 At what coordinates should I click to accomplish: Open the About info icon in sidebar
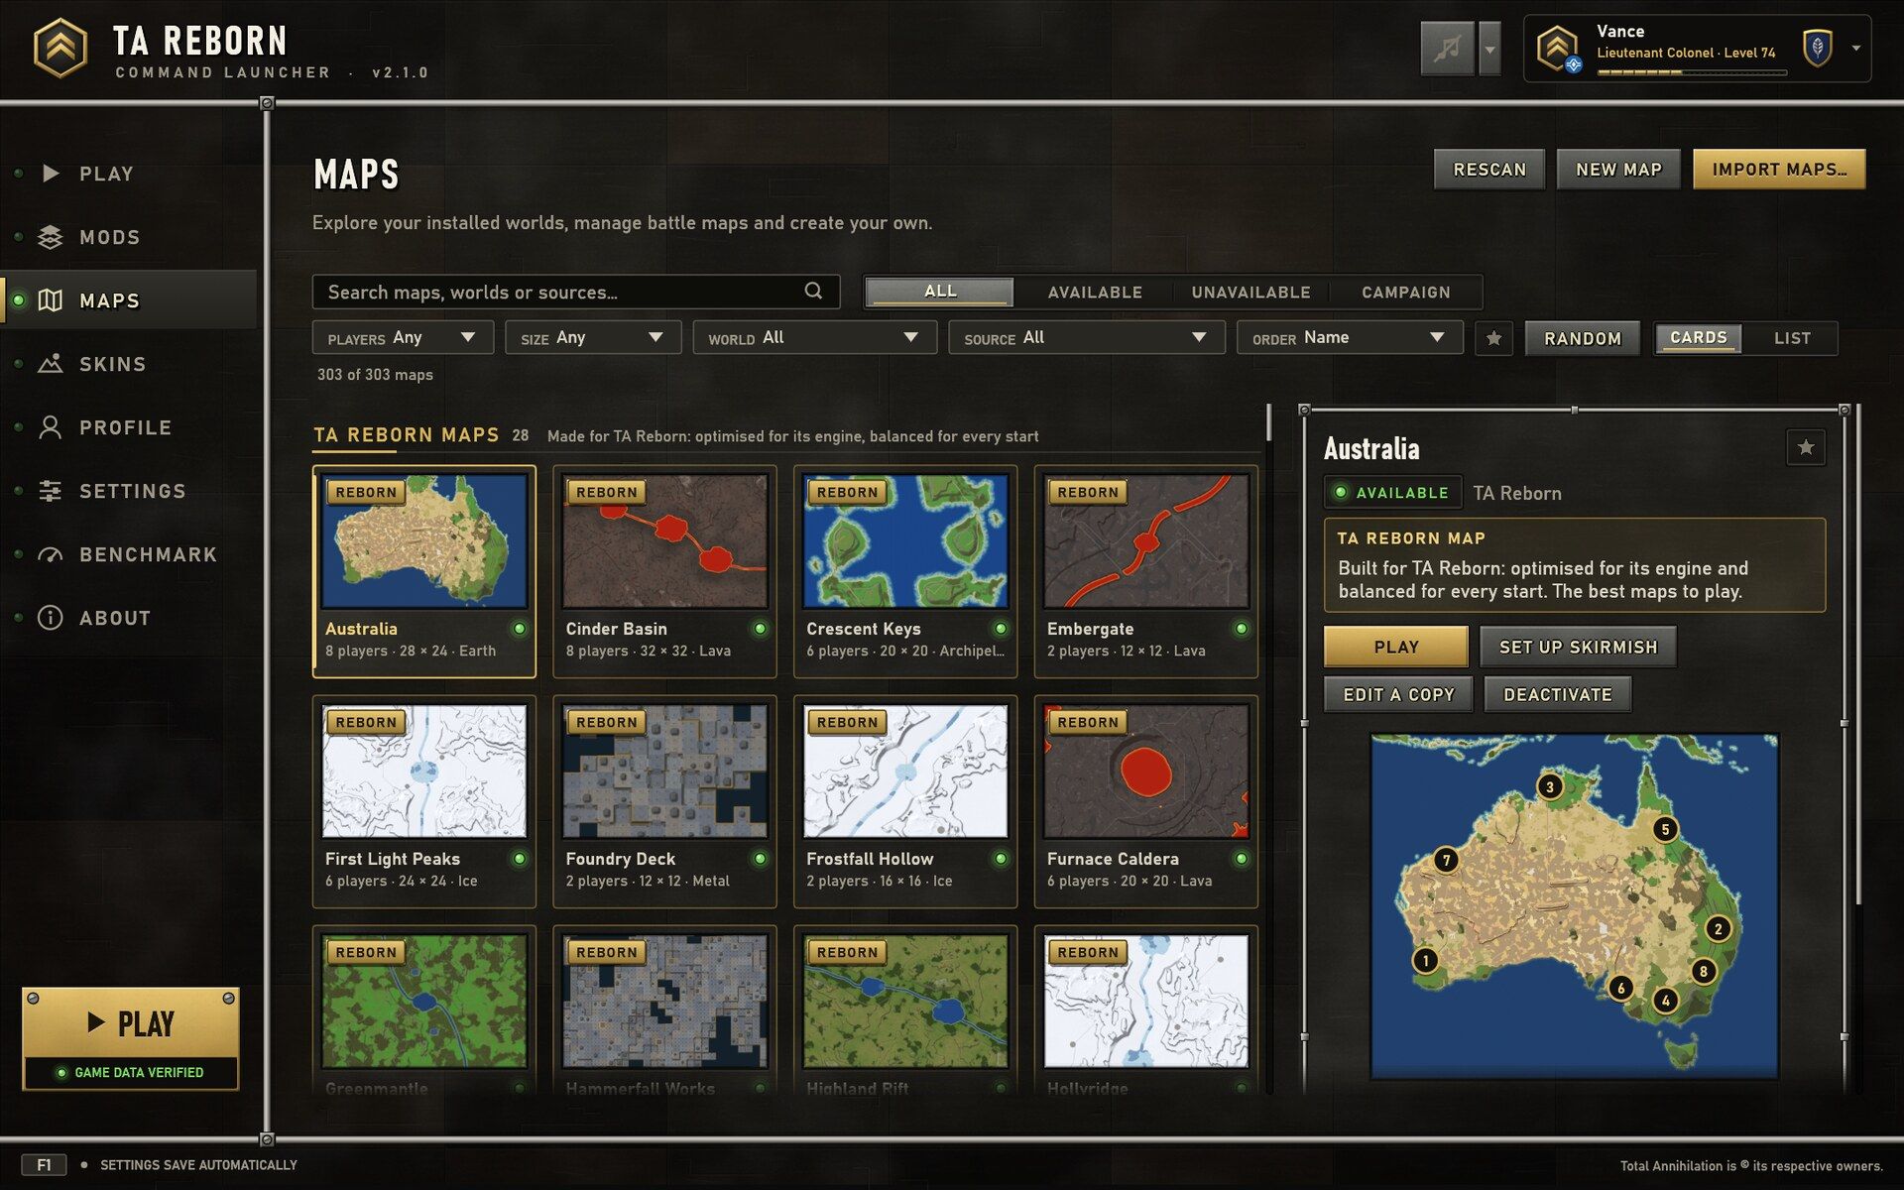[x=50, y=618]
